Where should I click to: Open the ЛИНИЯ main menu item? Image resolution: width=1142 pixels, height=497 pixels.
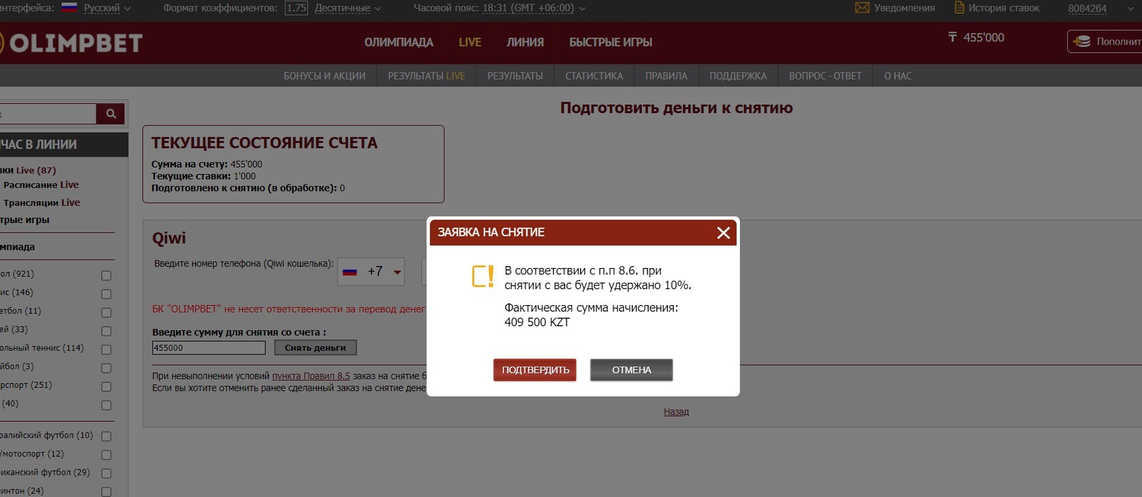pos(525,42)
